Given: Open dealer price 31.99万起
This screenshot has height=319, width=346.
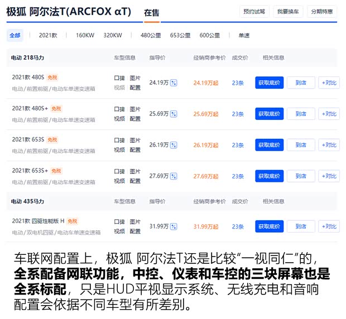Looking at the screenshot, I should pos(206,226).
